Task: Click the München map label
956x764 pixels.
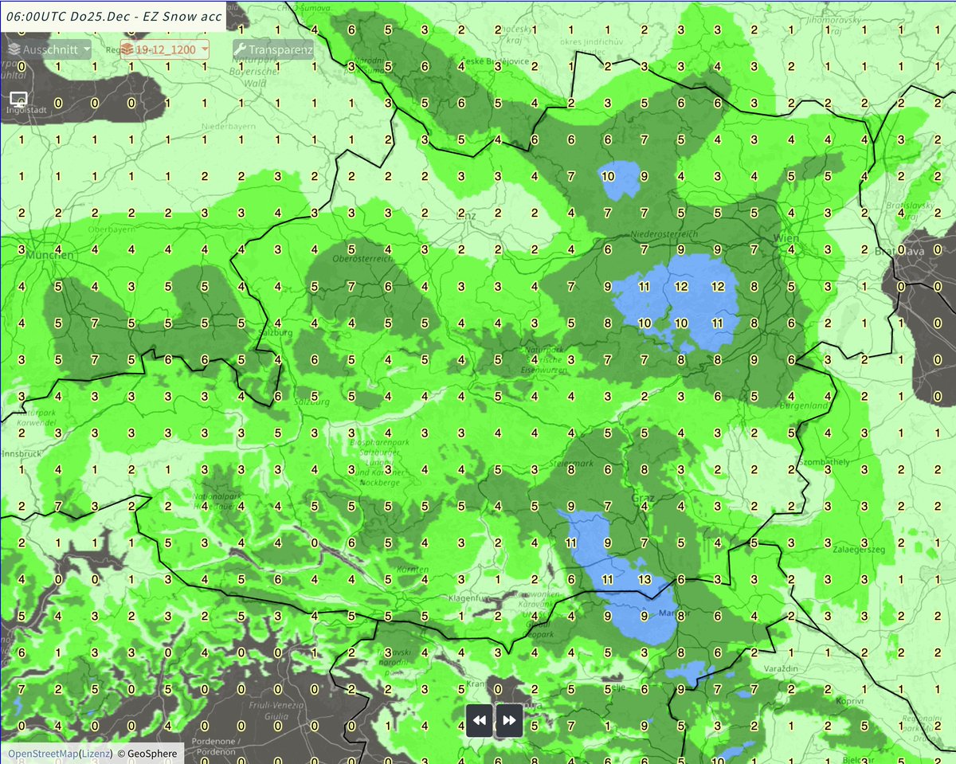Action: tap(50, 255)
